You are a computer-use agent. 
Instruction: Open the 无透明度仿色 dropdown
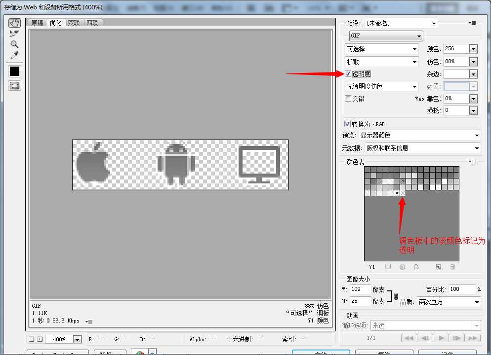tap(381, 87)
